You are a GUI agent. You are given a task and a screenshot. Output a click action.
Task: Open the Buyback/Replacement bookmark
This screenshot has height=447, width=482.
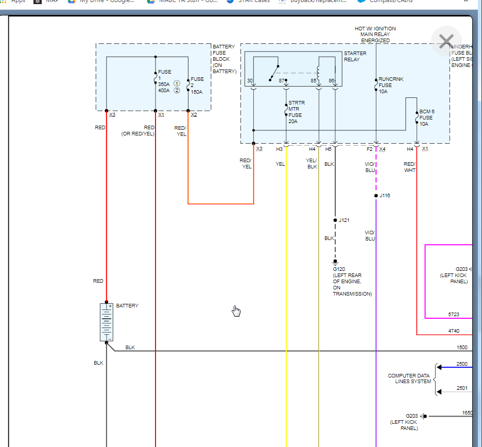point(312,1)
